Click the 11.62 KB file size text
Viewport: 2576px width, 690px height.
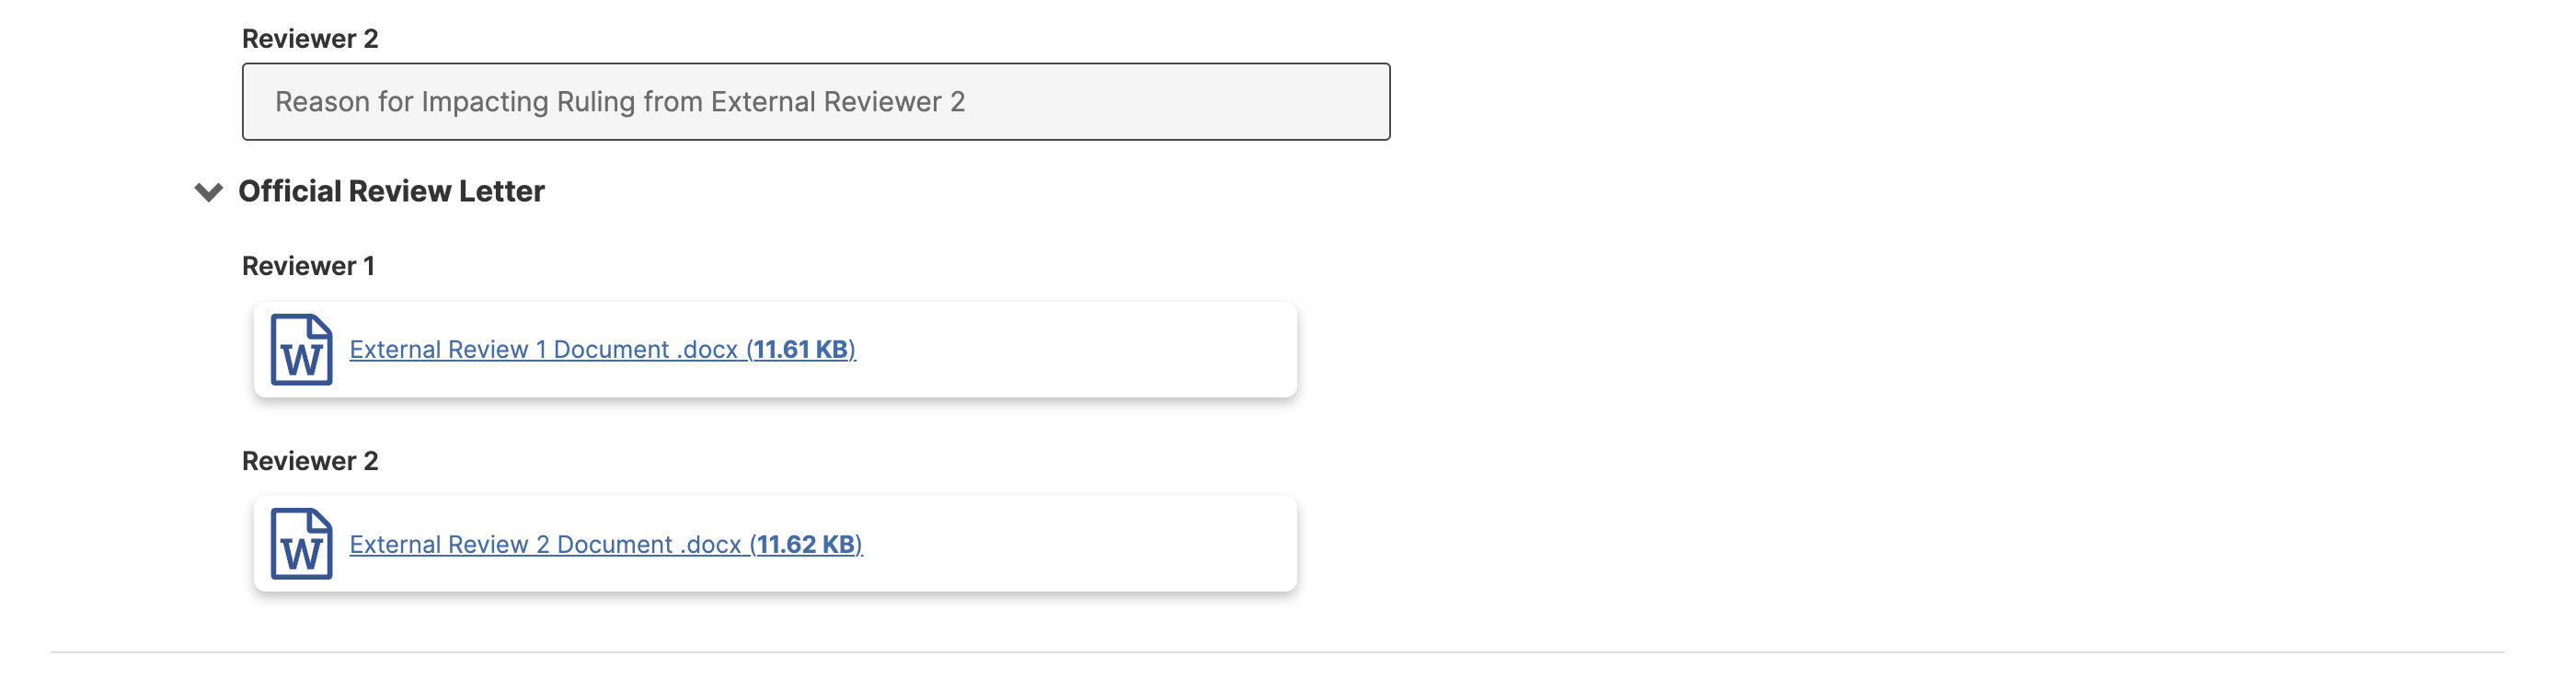point(806,544)
